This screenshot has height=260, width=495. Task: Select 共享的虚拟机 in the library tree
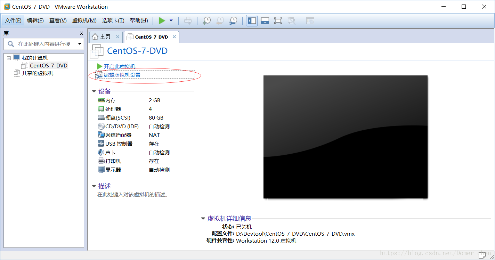pos(38,73)
